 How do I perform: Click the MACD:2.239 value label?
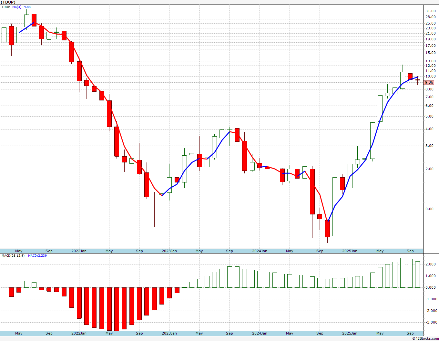click(x=37, y=255)
